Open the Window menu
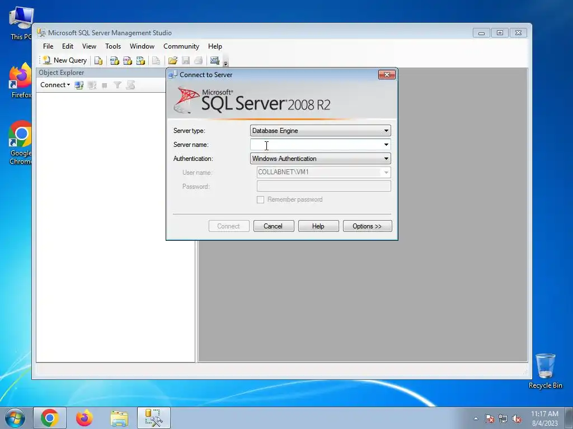Viewport: 573px width, 429px height. pyautogui.click(x=142, y=46)
